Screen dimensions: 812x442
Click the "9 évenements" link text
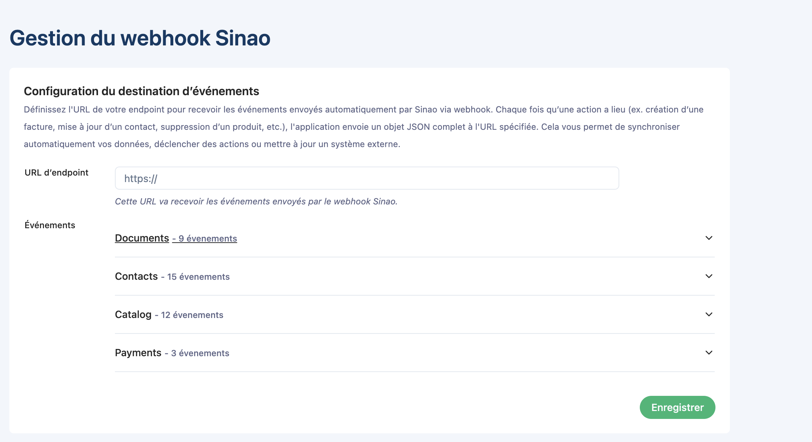[208, 239]
